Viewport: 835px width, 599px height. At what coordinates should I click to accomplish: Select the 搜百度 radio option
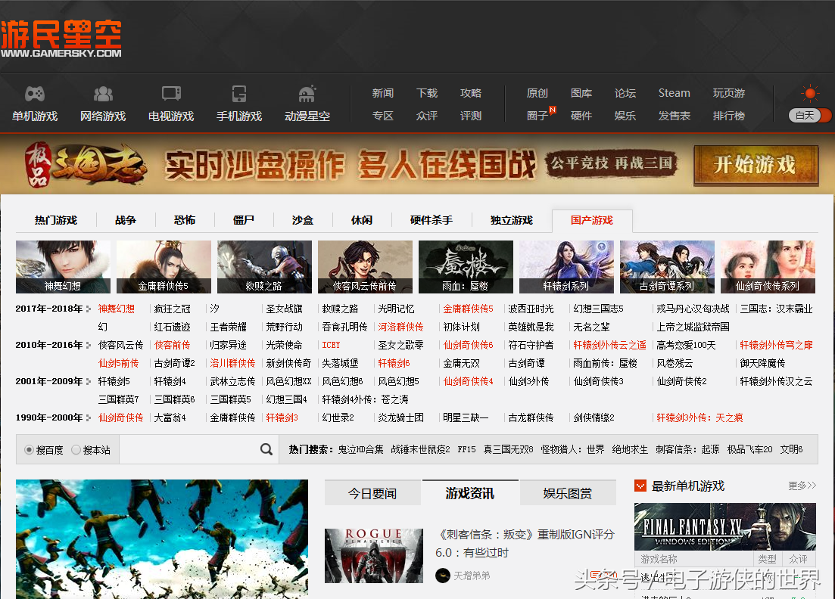pos(27,449)
